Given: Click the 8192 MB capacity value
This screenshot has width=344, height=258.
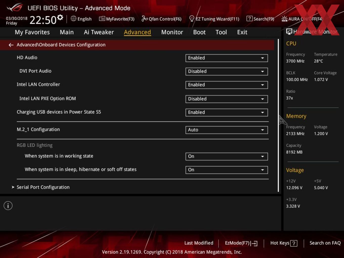Looking at the screenshot, I should tap(294, 152).
